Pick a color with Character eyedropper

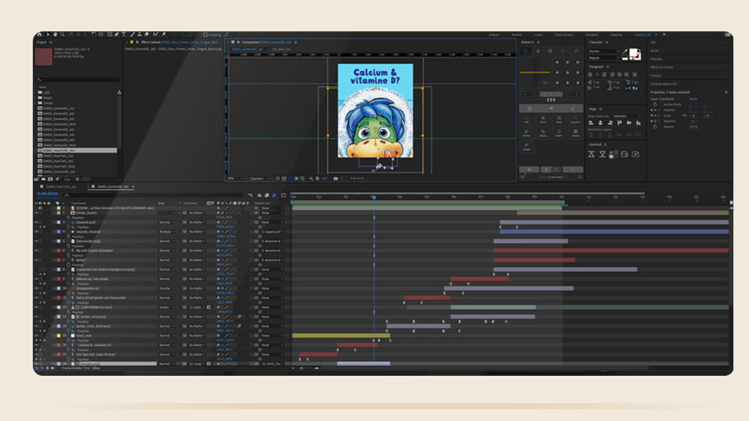625,51
